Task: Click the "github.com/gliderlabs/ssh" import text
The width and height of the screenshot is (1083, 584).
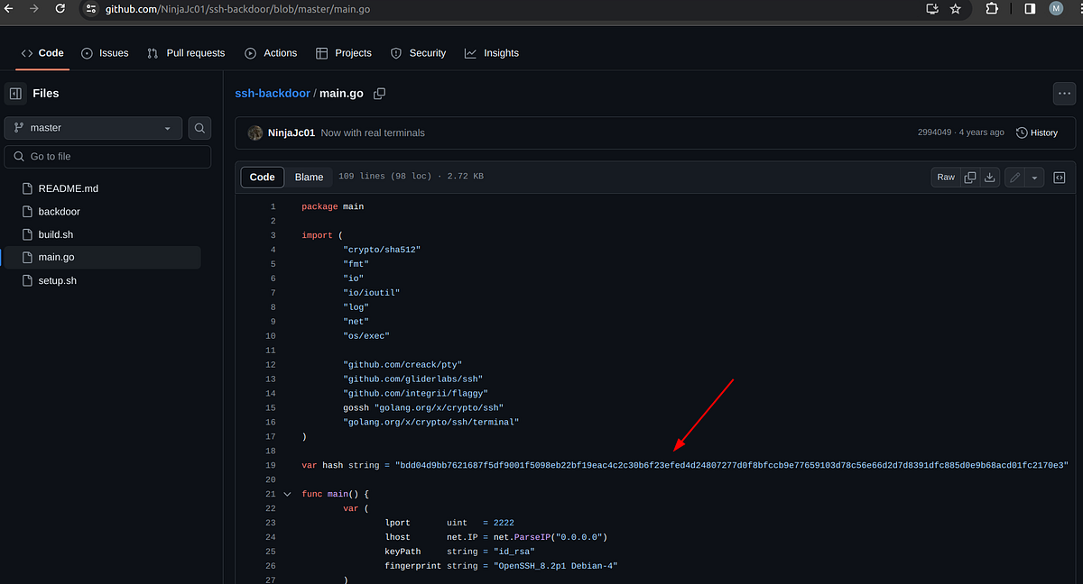Action: click(412, 379)
